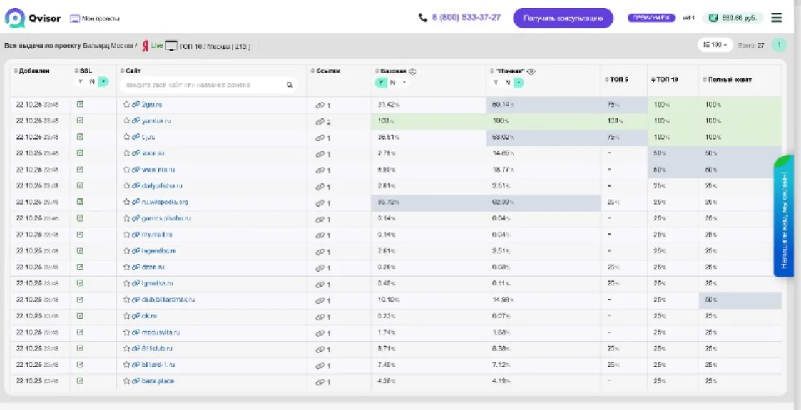The height and width of the screenshot is (410, 801).
Task: Star the baza.place site
Action: (126, 381)
